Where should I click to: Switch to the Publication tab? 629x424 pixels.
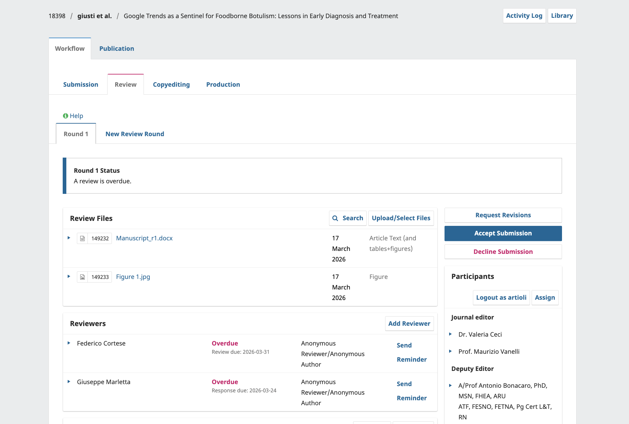coord(116,48)
